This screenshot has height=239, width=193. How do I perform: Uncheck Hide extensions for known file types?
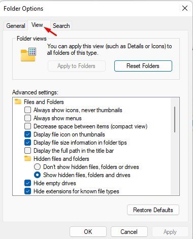click(x=27, y=191)
